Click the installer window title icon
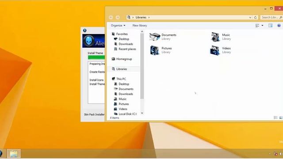The height and width of the screenshot is (159, 283). coord(84,30)
